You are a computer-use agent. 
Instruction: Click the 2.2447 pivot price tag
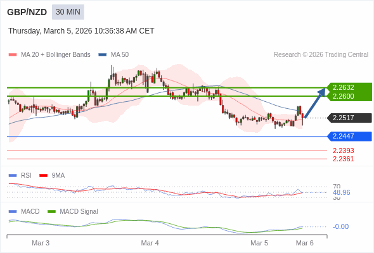click(x=350, y=136)
